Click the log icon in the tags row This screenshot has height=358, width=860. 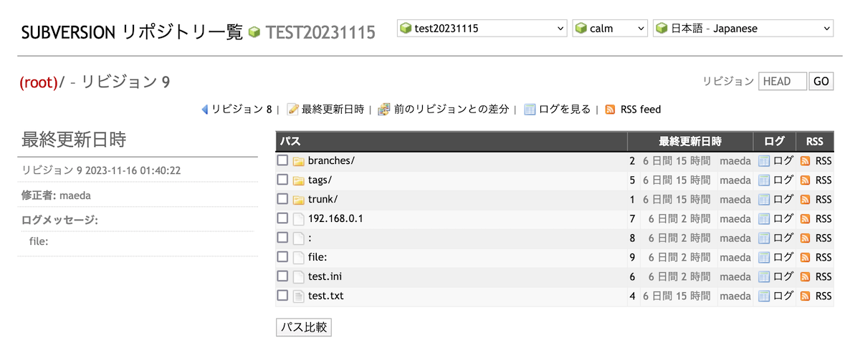tap(764, 180)
